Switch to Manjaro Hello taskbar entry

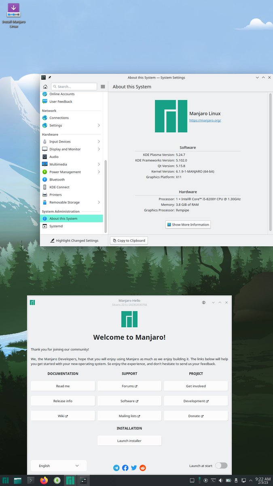pyautogui.click(x=70, y=480)
